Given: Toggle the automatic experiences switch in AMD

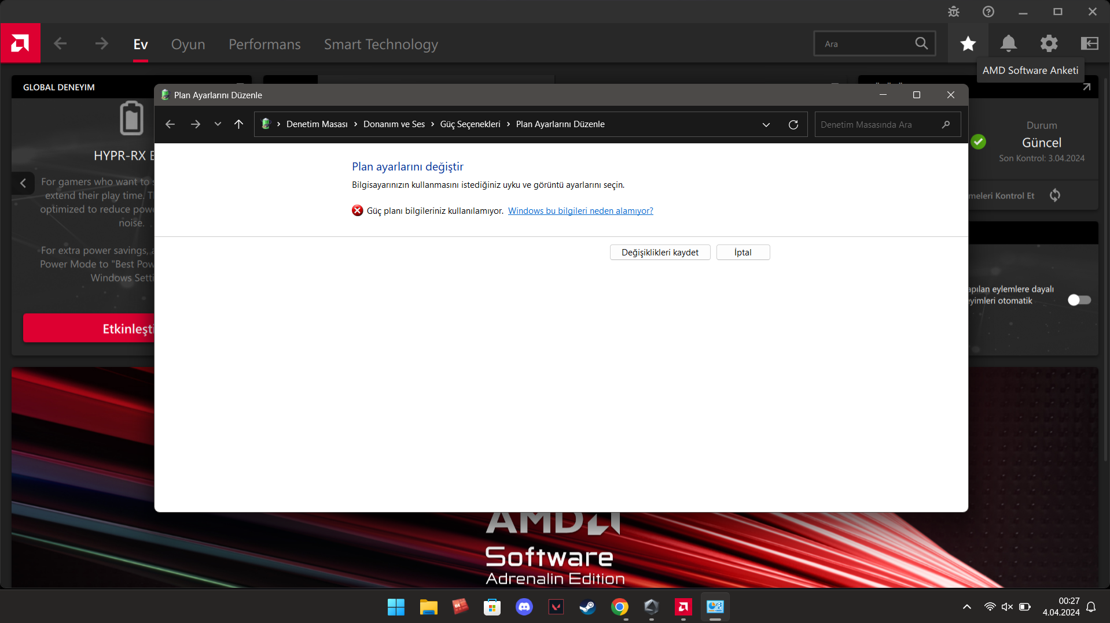Looking at the screenshot, I should pos(1079,300).
